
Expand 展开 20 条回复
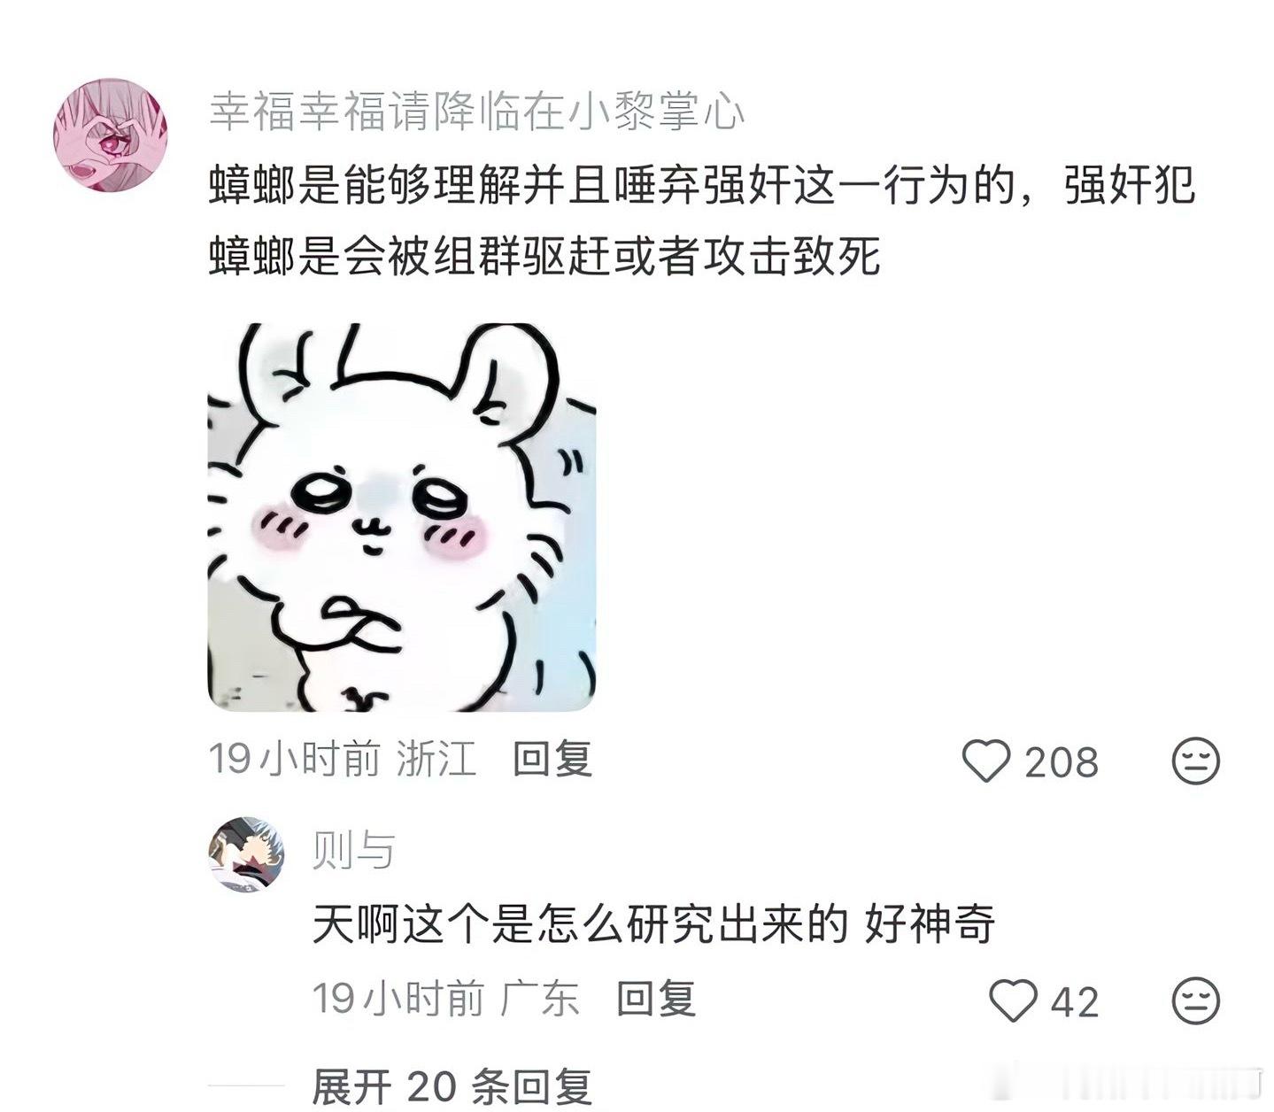click(x=452, y=1087)
